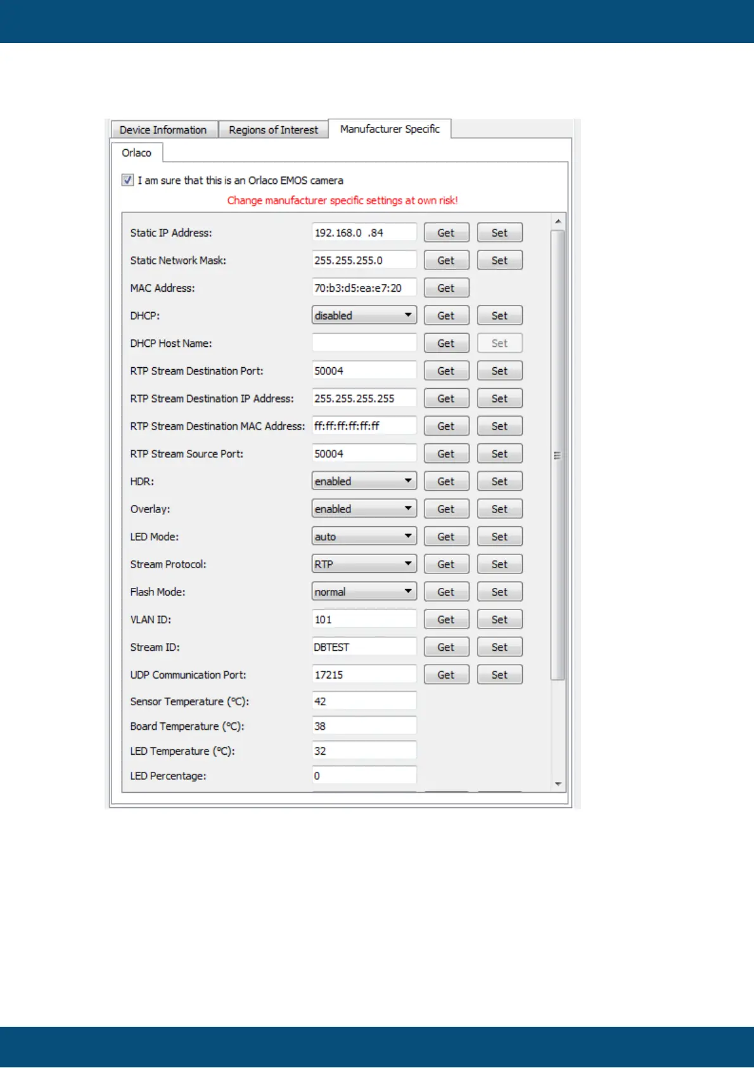This screenshot has width=754, height=1068.
Task: Click Get for HDR
Action: click(x=446, y=481)
